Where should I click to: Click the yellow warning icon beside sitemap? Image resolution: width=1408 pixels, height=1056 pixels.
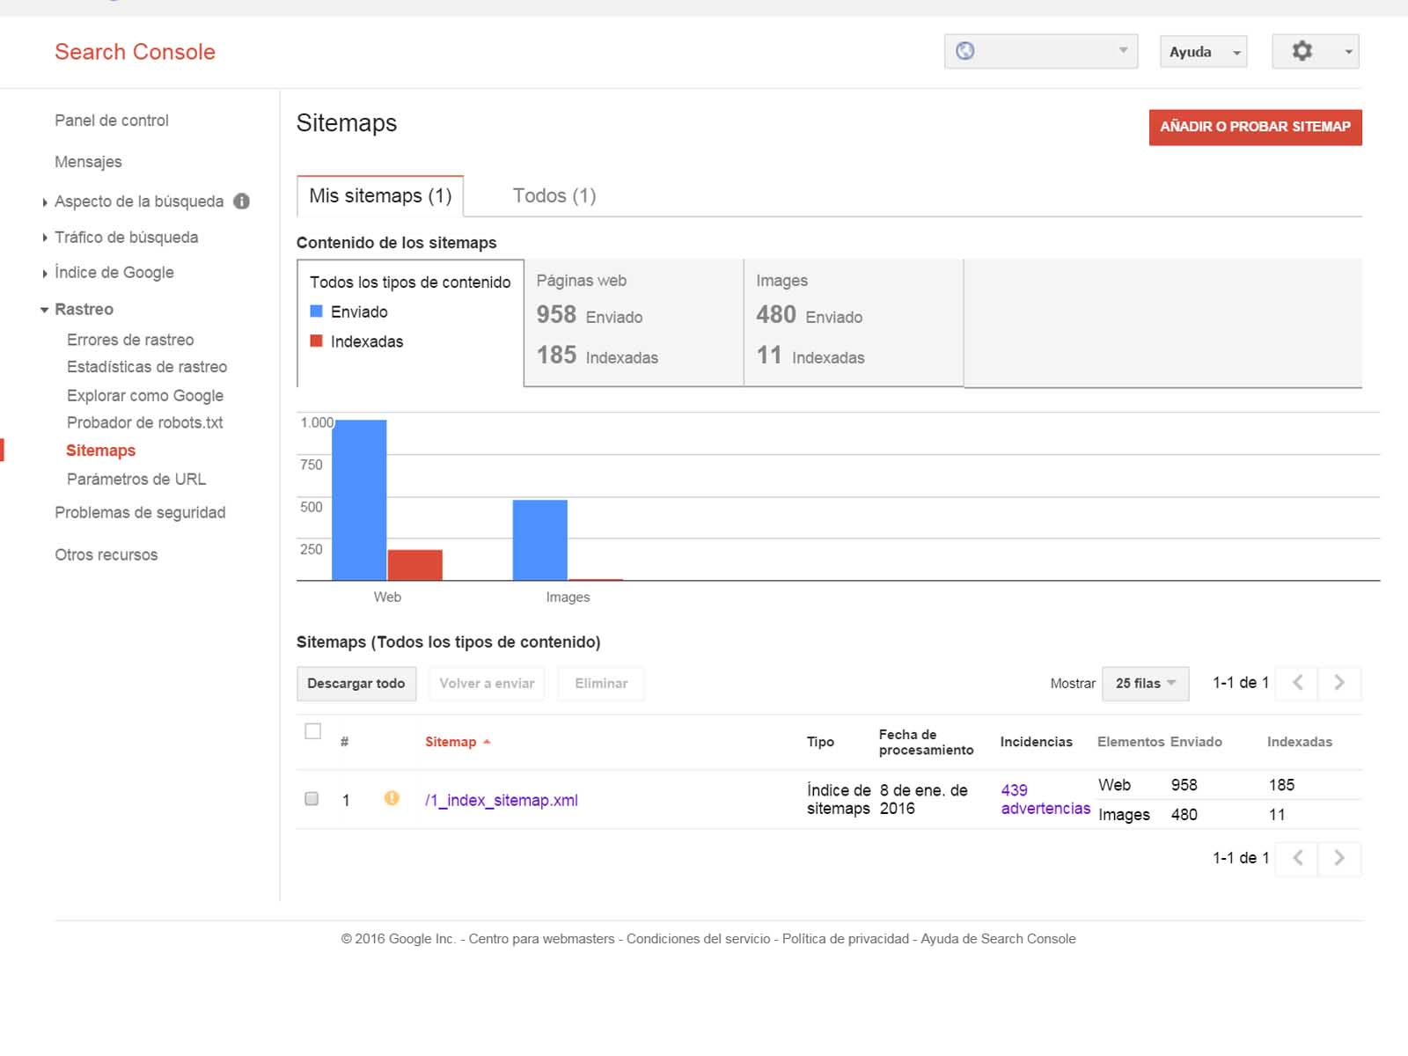tap(392, 798)
